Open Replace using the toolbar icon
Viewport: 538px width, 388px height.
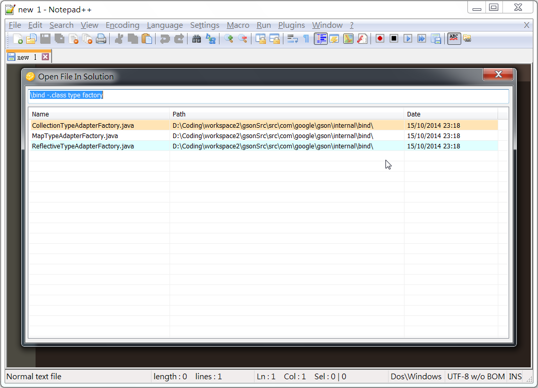pos(211,39)
